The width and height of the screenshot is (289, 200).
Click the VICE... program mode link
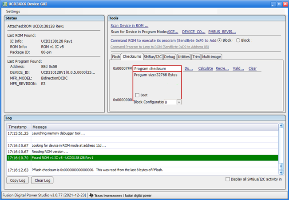[x=173, y=32]
